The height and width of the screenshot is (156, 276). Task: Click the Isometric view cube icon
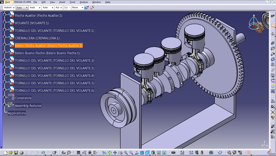pos(147,153)
